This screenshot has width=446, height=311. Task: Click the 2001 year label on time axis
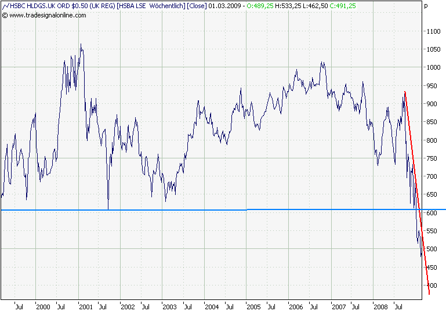[86, 307]
